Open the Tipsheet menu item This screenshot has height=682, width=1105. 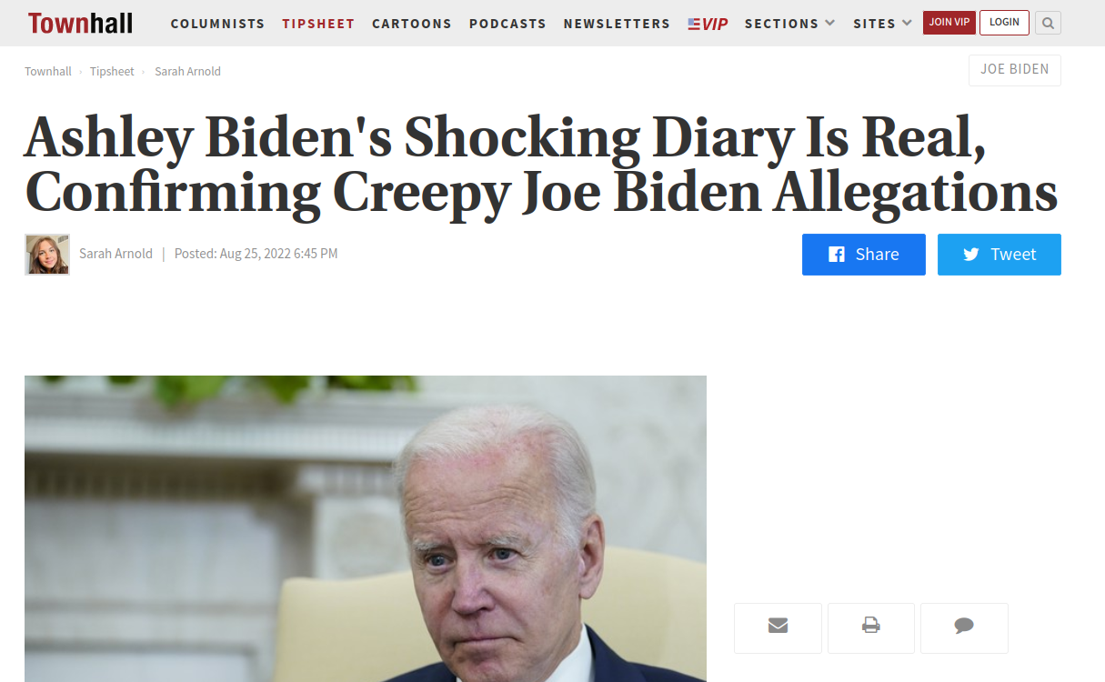click(318, 24)
